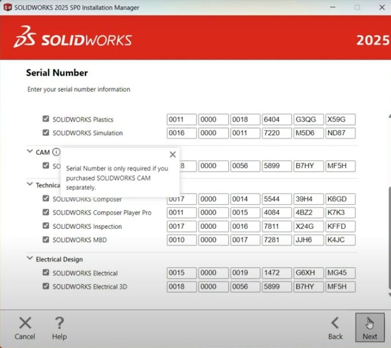Click Inspection serial field containing 7811
Image resolution: width=391 pixels, height=348 pixels.
(x=276, y=226)
